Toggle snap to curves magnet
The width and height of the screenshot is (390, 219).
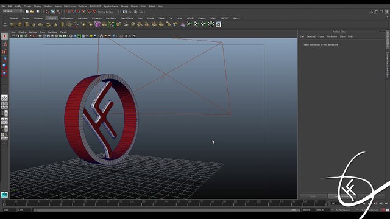[73, 12]
